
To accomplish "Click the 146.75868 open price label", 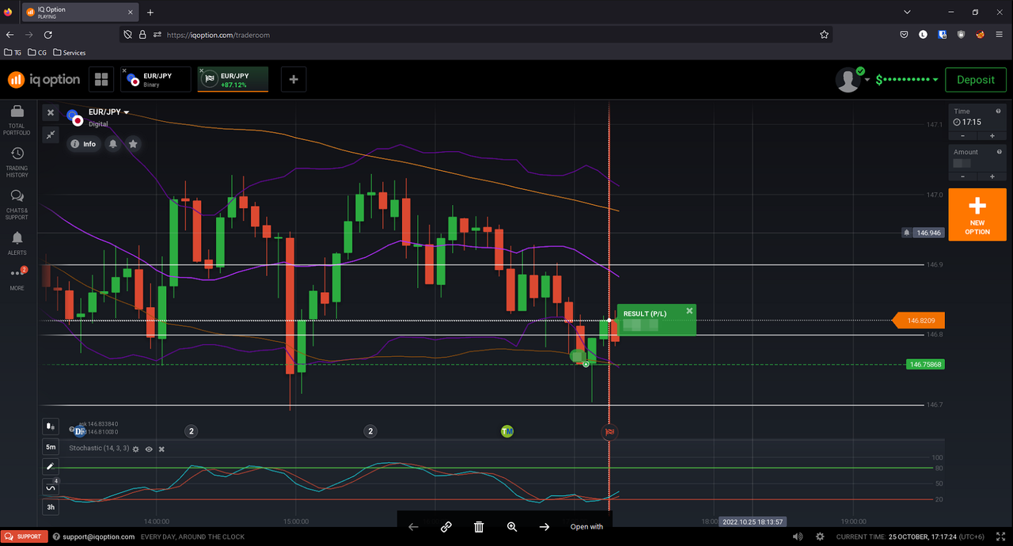I will click(924, 365).
